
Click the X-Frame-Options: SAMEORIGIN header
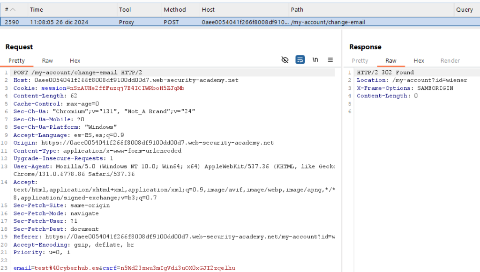click(x=405, y=88)
